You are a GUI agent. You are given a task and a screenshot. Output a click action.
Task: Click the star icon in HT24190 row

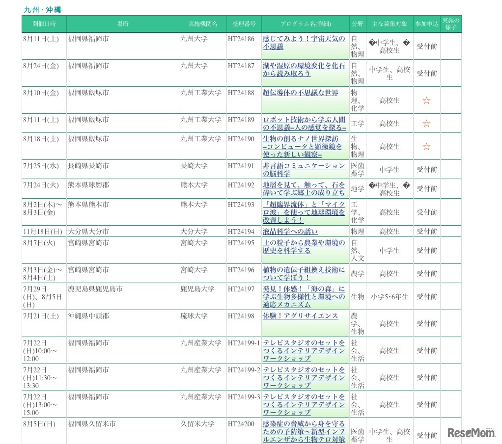[x=426, y=147]
